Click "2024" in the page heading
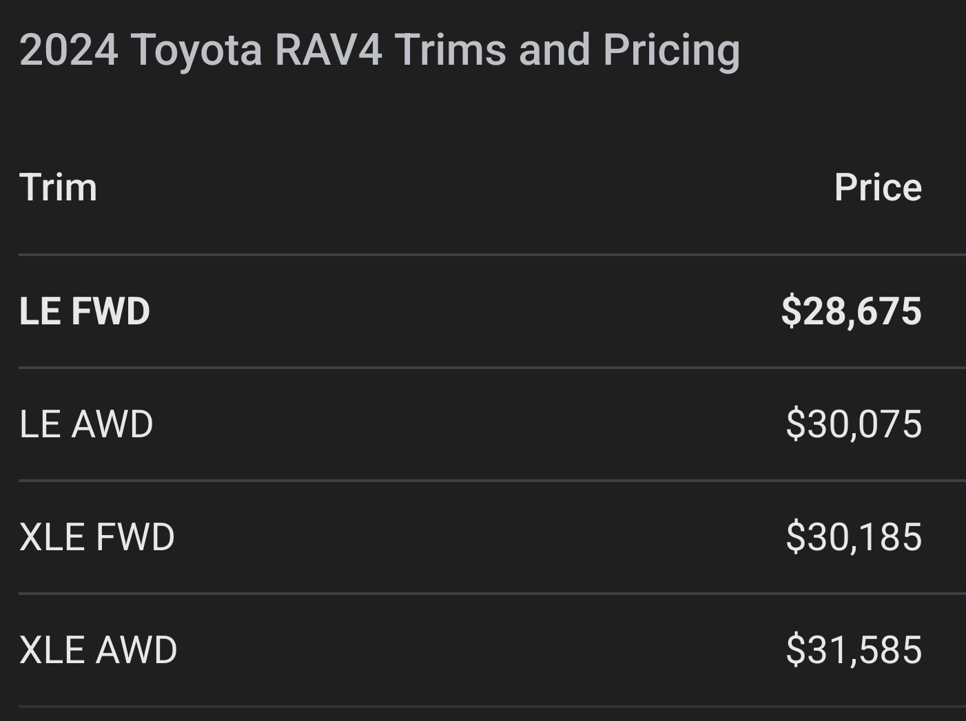966x721 pixels. 68,50
